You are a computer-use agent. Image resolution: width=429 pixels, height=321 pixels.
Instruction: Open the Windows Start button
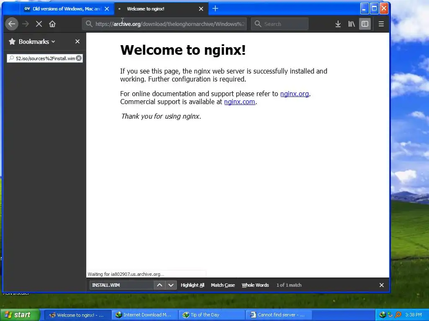[20, 315]
